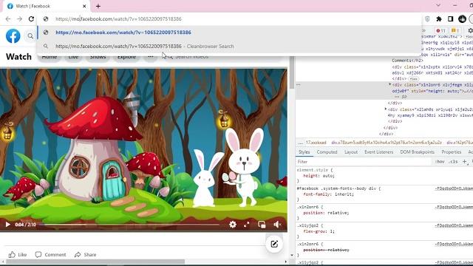Select the Cleanbrowser Search suggestion row
Viewport: 473px width, 266px height.
point(229,46)
